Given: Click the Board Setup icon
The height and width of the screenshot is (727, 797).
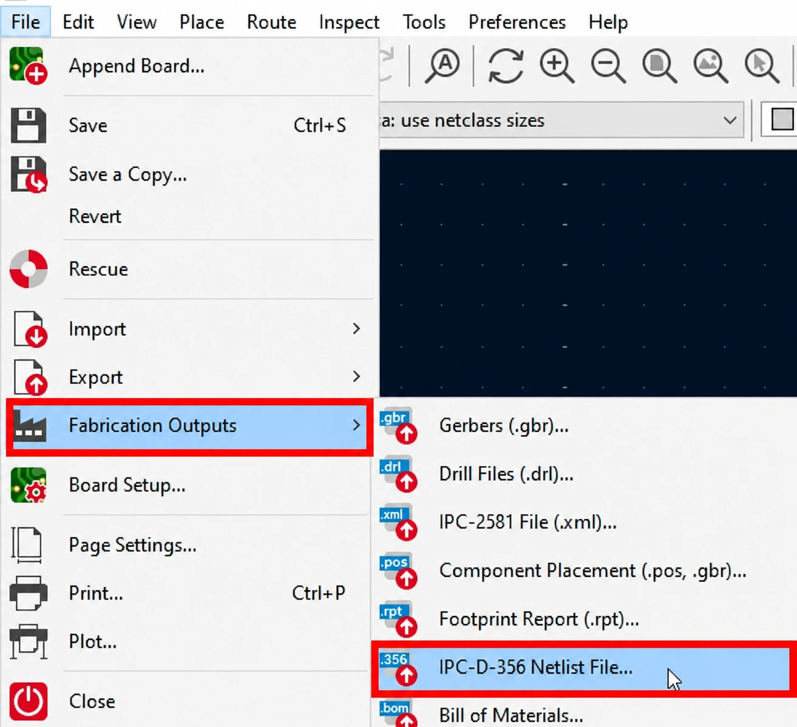Looking at the screenshot, I should click(x=28, y=485).
